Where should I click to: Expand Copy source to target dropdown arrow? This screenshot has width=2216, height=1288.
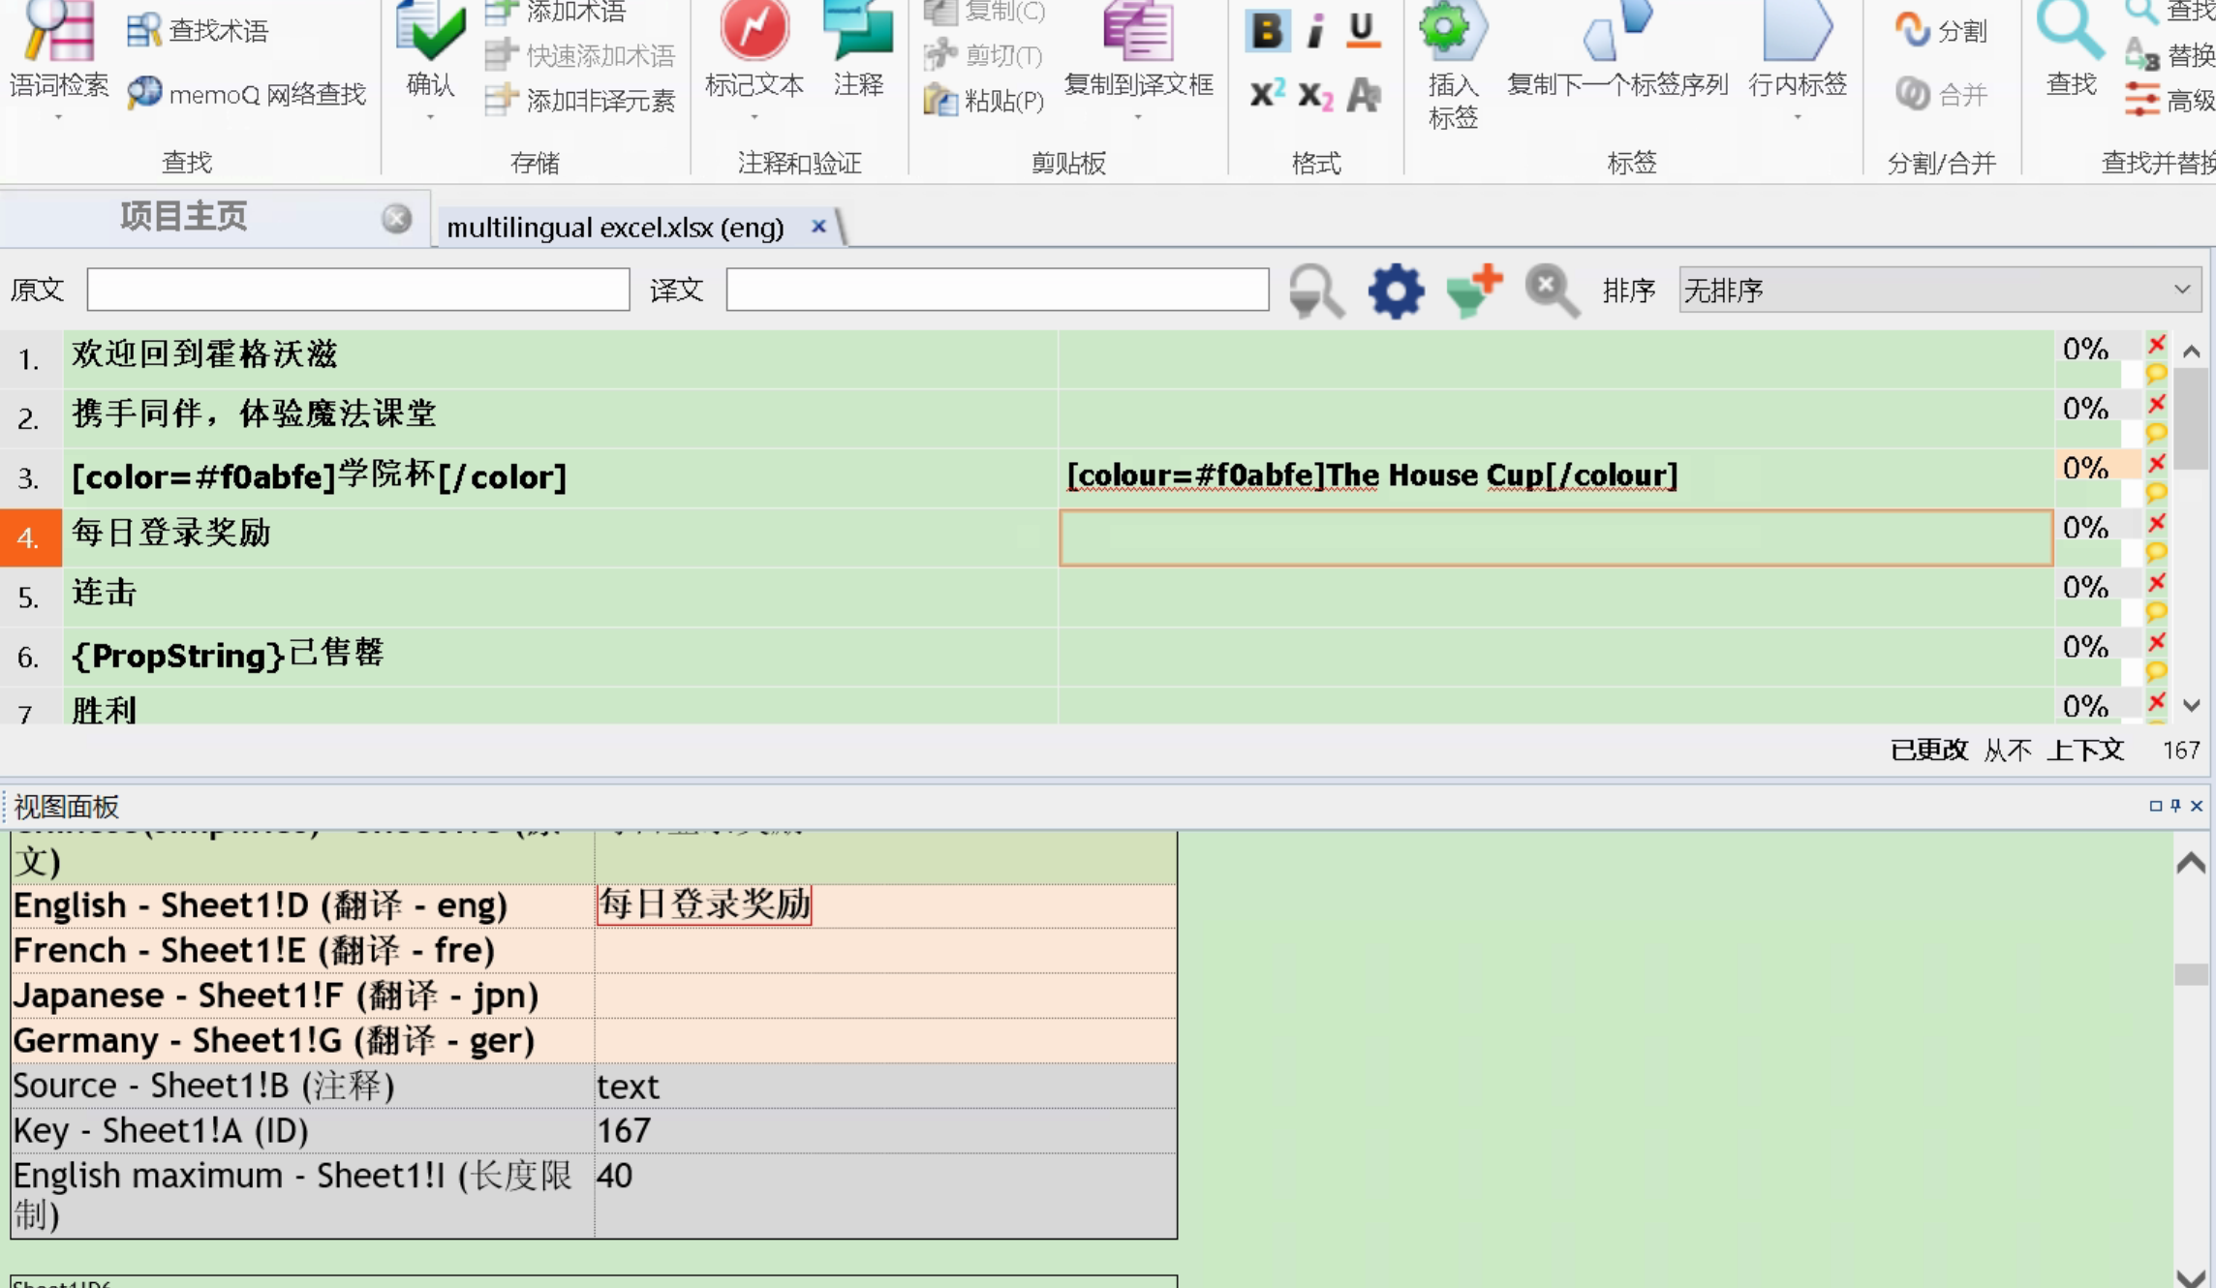pyautogui.click(x=1137, y=117)
